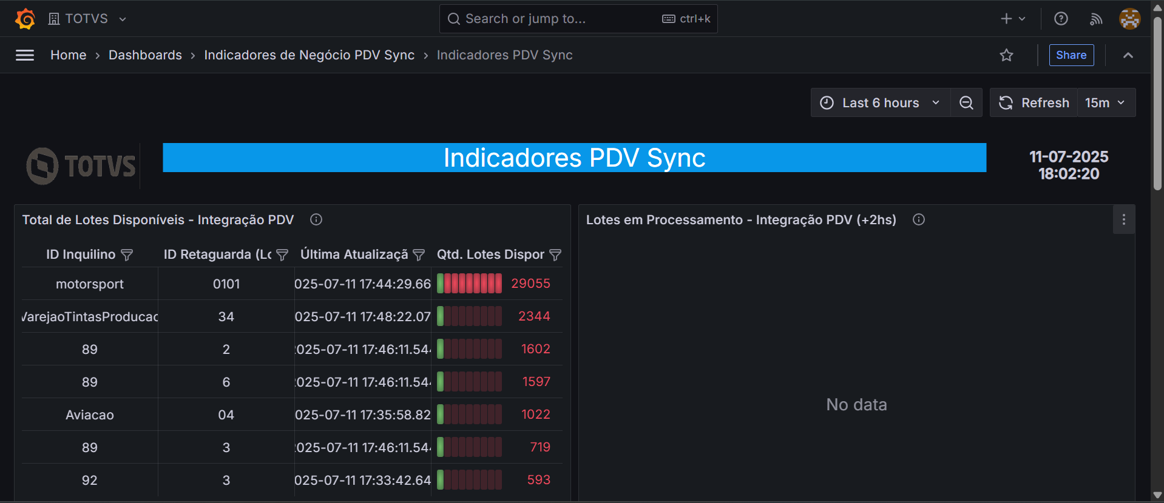Image resolution: width=1164 pixels, height=503 pixels.
Task: Open Lotes em Processamento panel menu
Action: click(x=1123, y=219)
